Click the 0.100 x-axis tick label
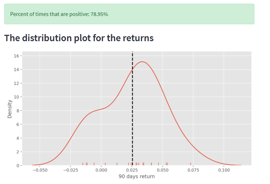 [x=224, y=170]
